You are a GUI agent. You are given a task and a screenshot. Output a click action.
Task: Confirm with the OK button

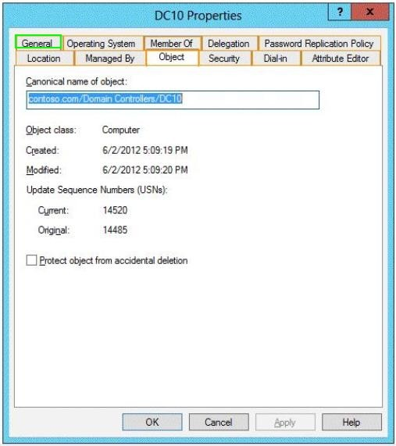coord(152,422)
